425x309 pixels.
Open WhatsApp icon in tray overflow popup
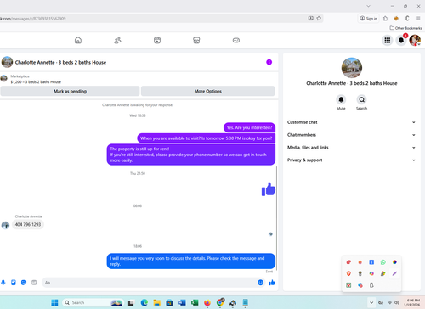tap(383, 262)
